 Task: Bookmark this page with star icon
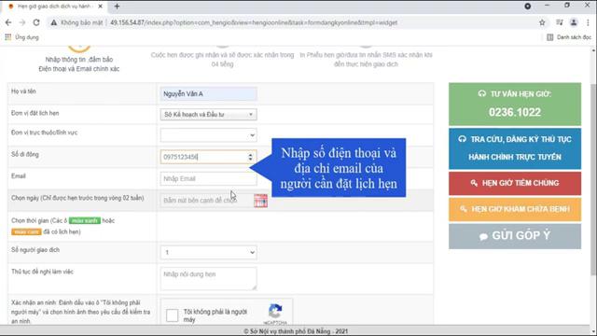542,22
